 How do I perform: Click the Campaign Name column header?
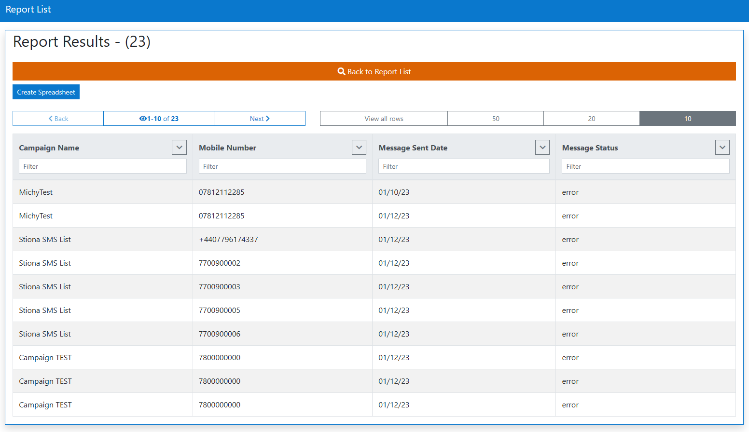pos(49,148)
